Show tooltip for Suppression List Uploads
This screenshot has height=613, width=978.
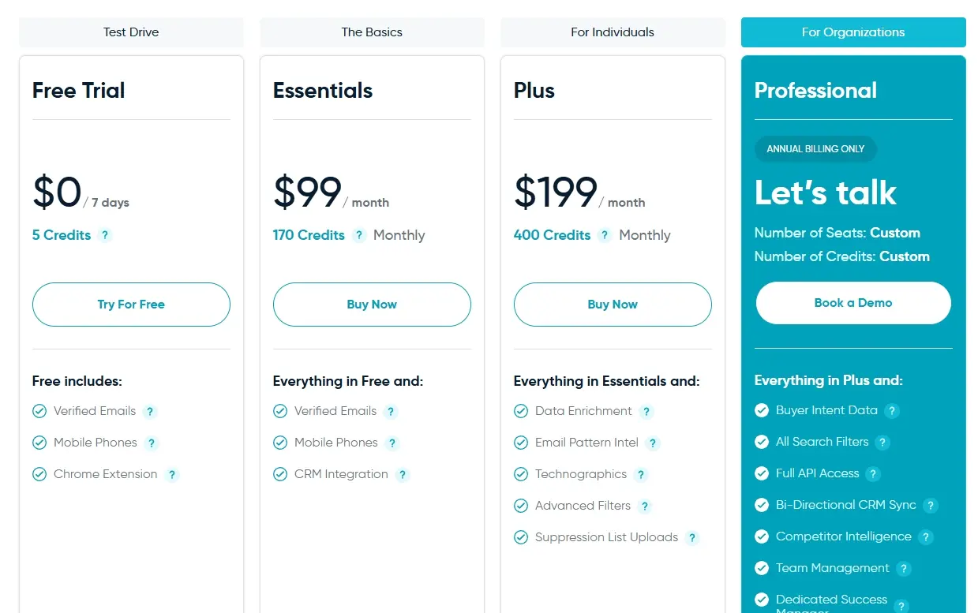point(692,537)
